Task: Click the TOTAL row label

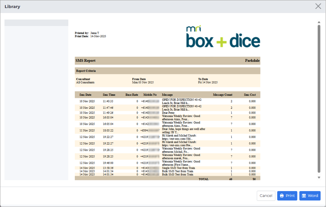Action: point(203,179)
